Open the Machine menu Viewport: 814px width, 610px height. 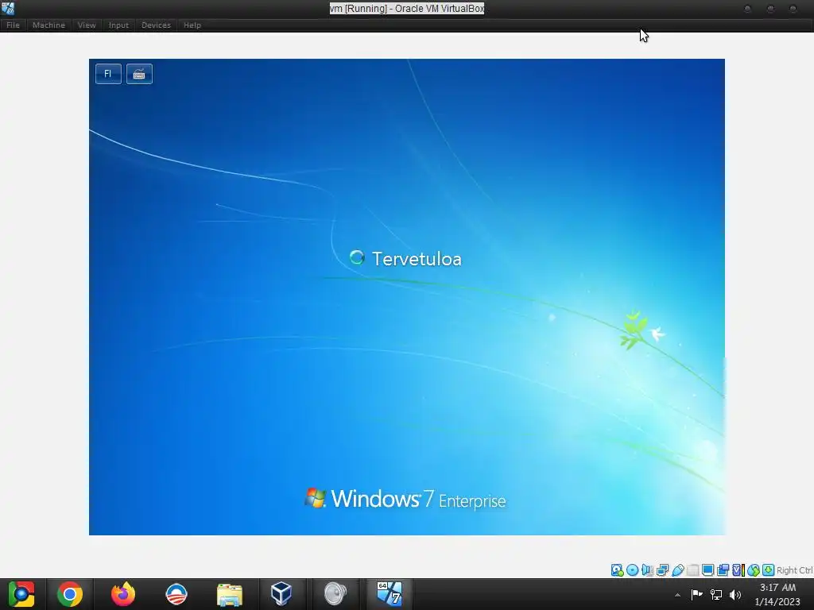click(48, 25)
